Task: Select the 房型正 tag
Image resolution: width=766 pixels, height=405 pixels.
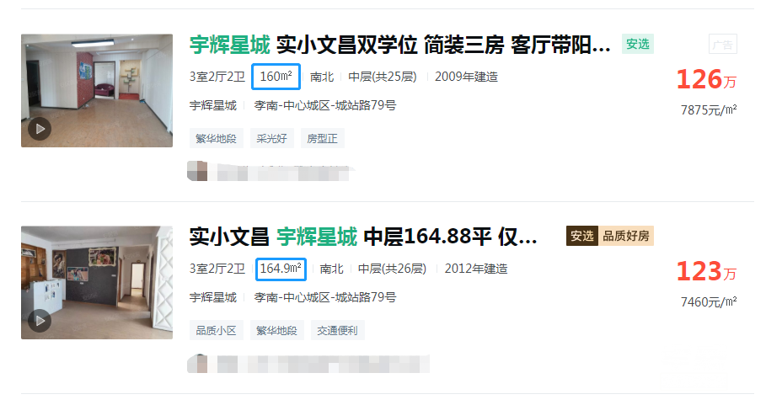Action: [x=323, y=139]
